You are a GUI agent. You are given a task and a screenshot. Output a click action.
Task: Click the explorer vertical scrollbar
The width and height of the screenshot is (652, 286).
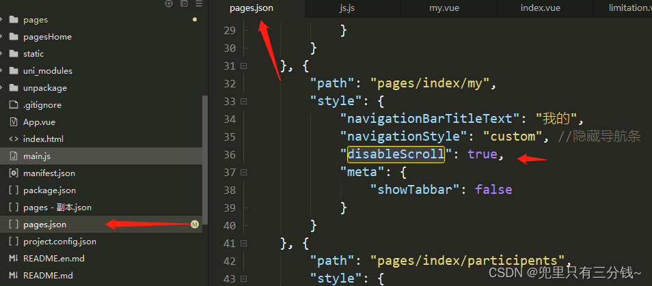pos(205,160)
